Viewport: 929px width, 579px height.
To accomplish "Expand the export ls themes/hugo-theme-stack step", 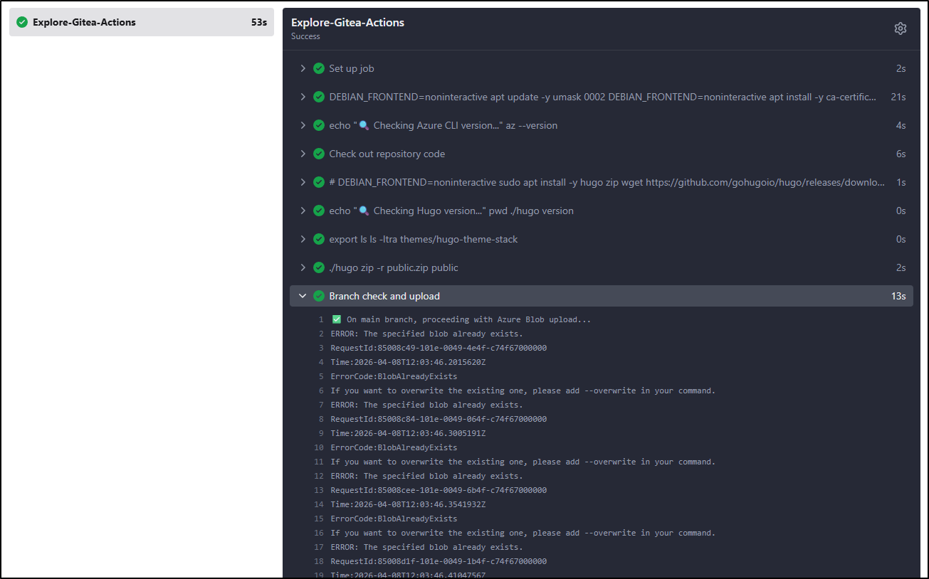I will [x=303, y=239].
